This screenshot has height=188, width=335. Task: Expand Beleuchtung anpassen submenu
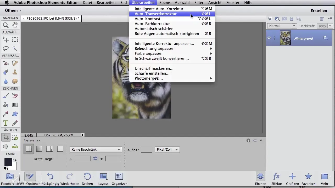[x=172, y=49]
